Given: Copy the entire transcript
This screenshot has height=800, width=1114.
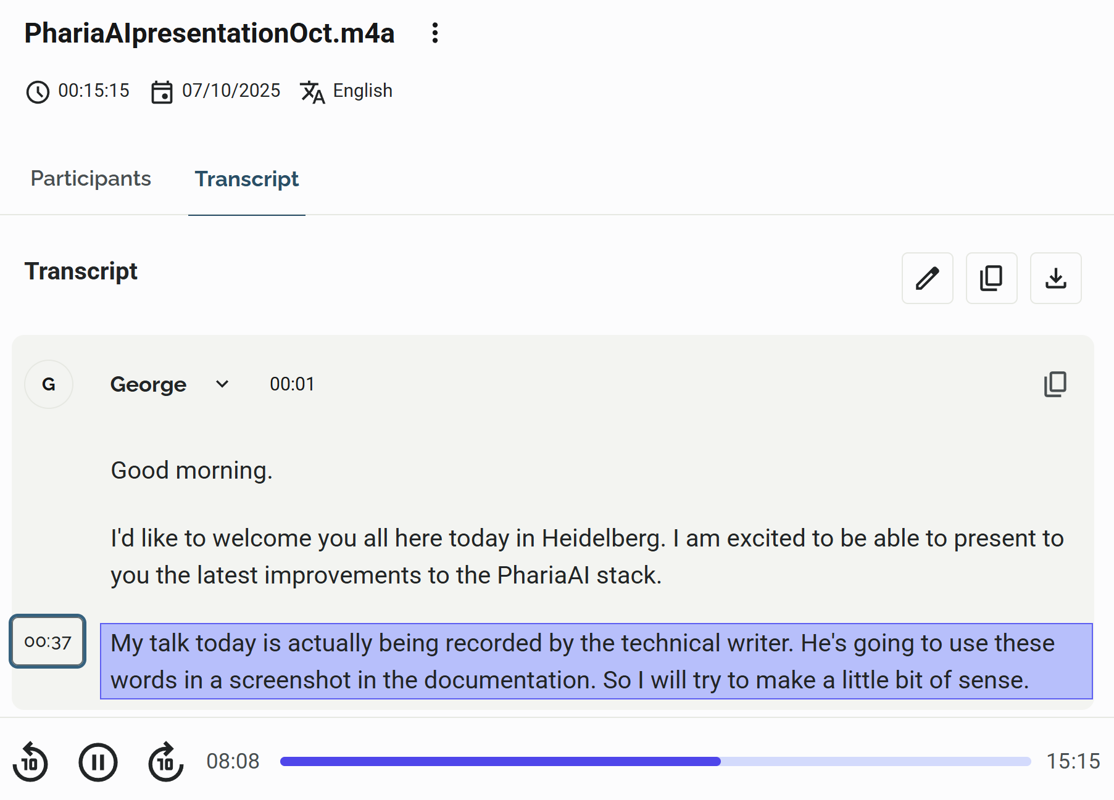Looking at the screenshot, I should pos(991,278).
